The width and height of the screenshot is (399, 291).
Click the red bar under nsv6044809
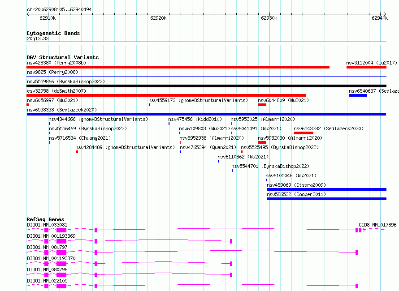tap(262, 105)
